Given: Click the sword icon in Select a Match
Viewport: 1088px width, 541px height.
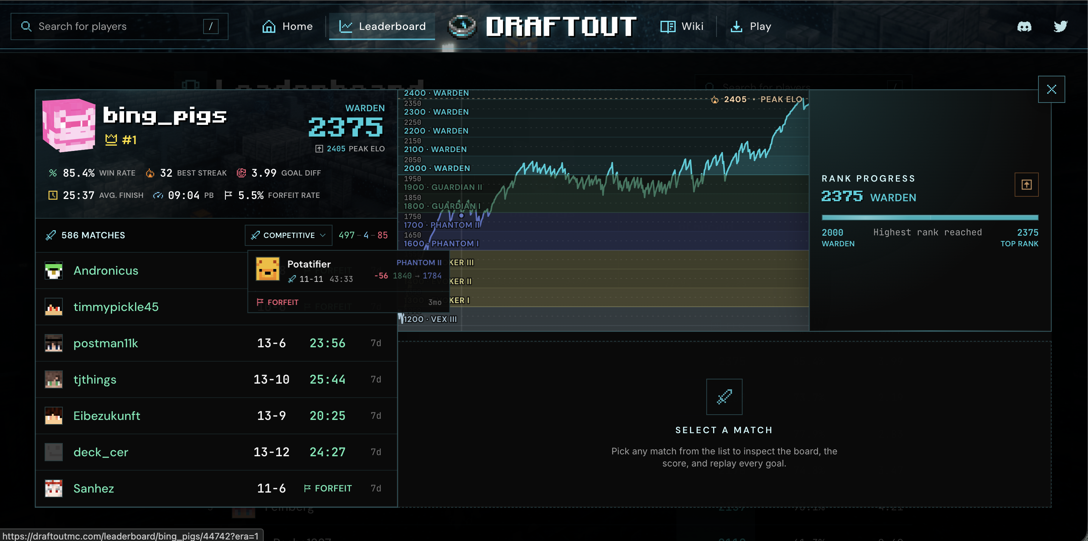Looking at the screenshot, I should 724,396.
